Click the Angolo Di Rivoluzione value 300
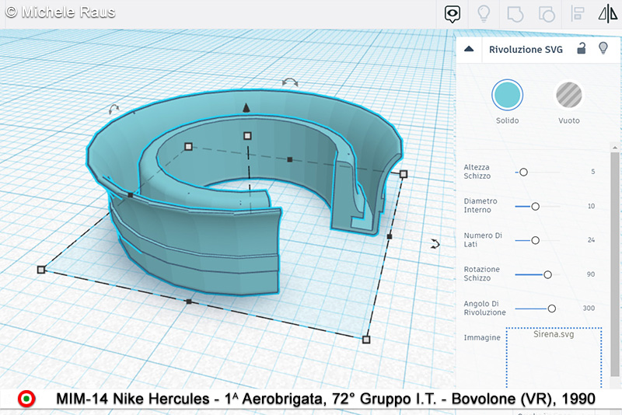 (589, 308)
